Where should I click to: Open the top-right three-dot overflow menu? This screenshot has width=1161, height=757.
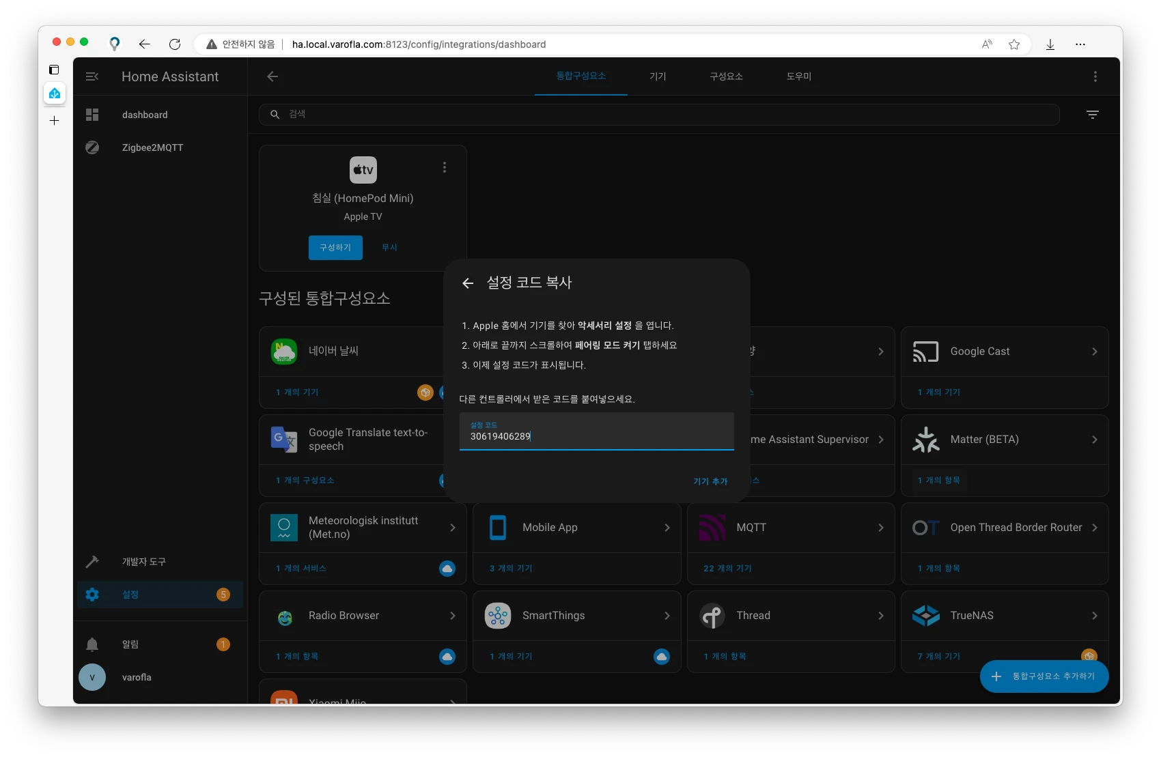click(1095, 76)
